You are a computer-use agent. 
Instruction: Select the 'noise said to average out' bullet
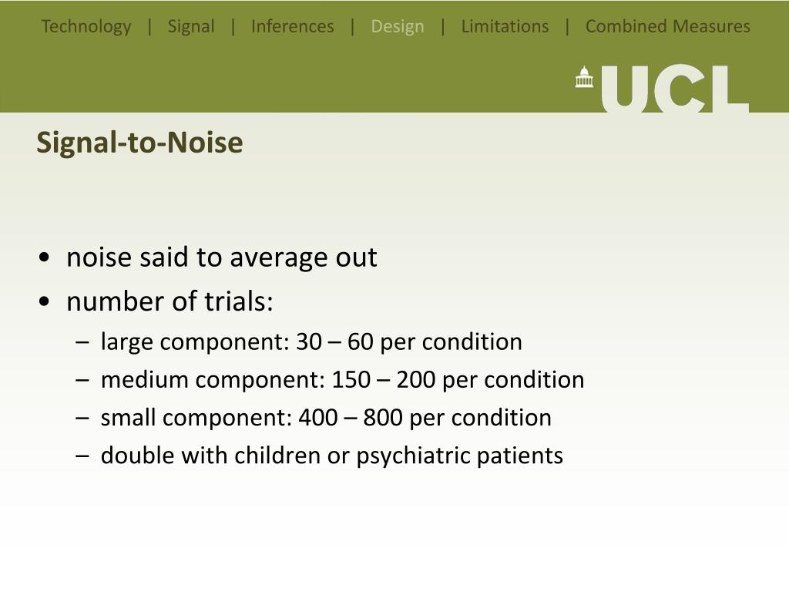[221, 257]
